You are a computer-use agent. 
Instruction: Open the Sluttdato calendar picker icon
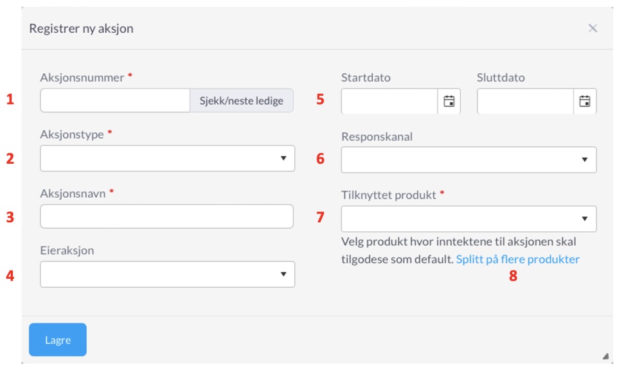[585, 101]
